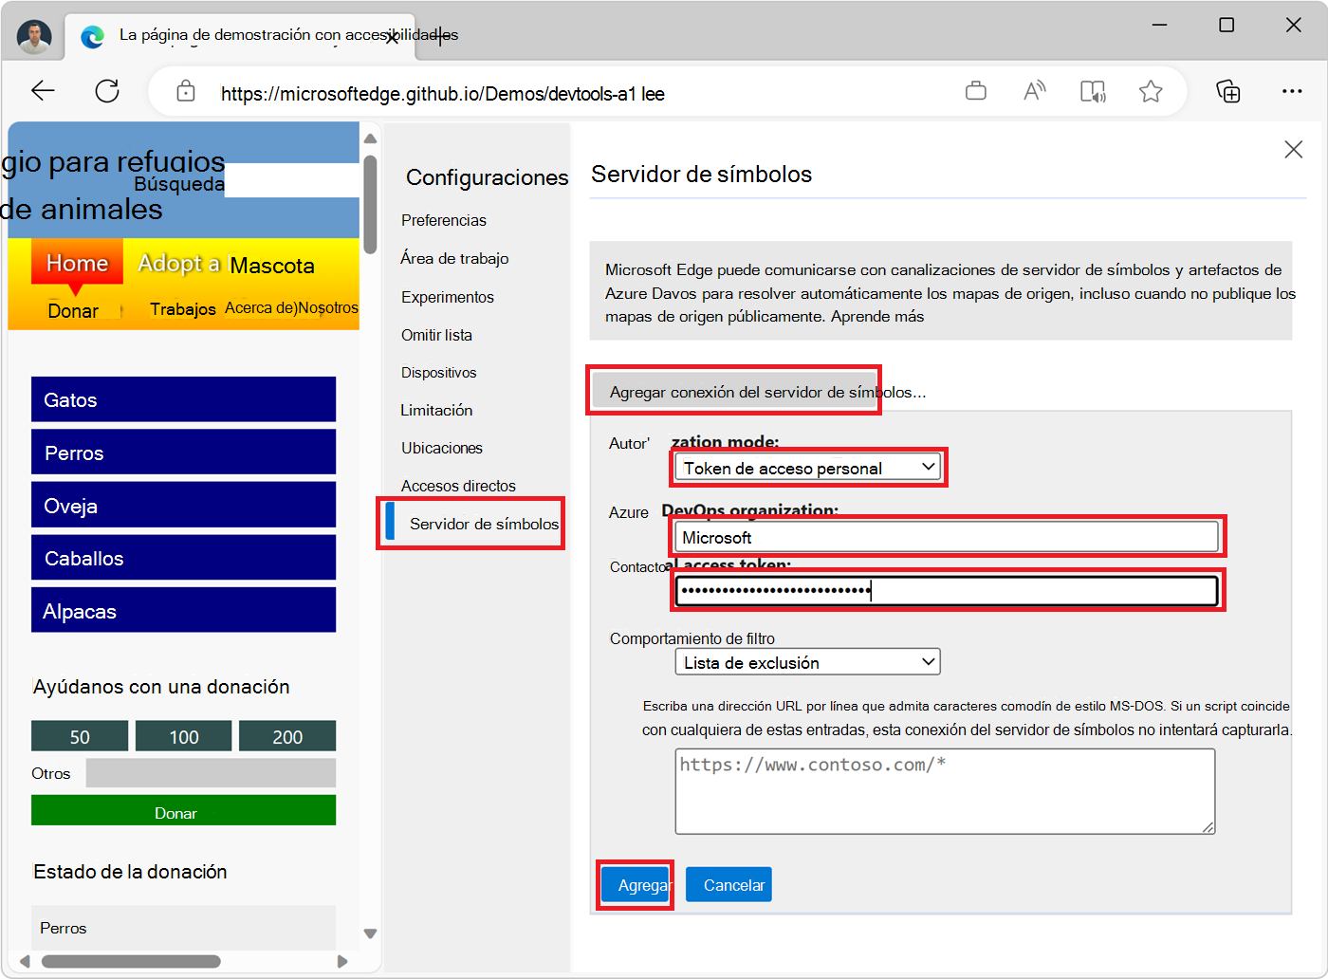Click the horizontal scrollbar right arrow
Screen dimensions: 1328x979
pyautogui.click(x=342, y=961)
